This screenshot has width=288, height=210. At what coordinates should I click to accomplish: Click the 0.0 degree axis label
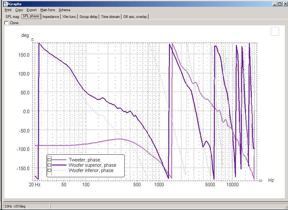(26, 111)
